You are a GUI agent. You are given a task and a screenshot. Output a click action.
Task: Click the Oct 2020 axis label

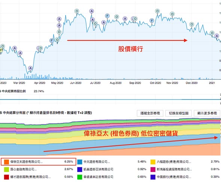click(x=155, y=83)
